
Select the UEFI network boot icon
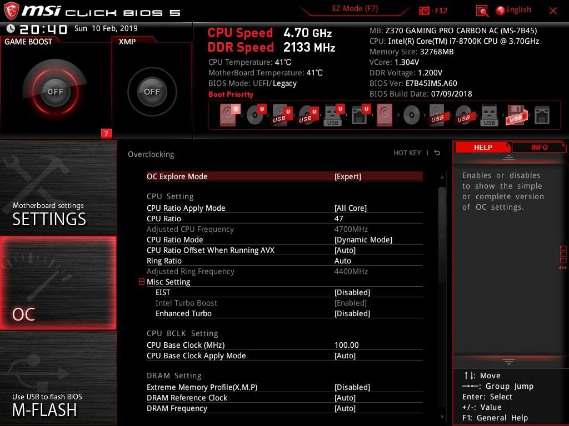361,115
